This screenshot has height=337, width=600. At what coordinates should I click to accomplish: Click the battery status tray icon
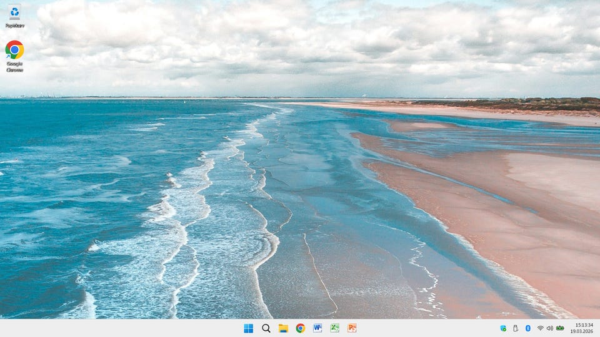(560, 328)
